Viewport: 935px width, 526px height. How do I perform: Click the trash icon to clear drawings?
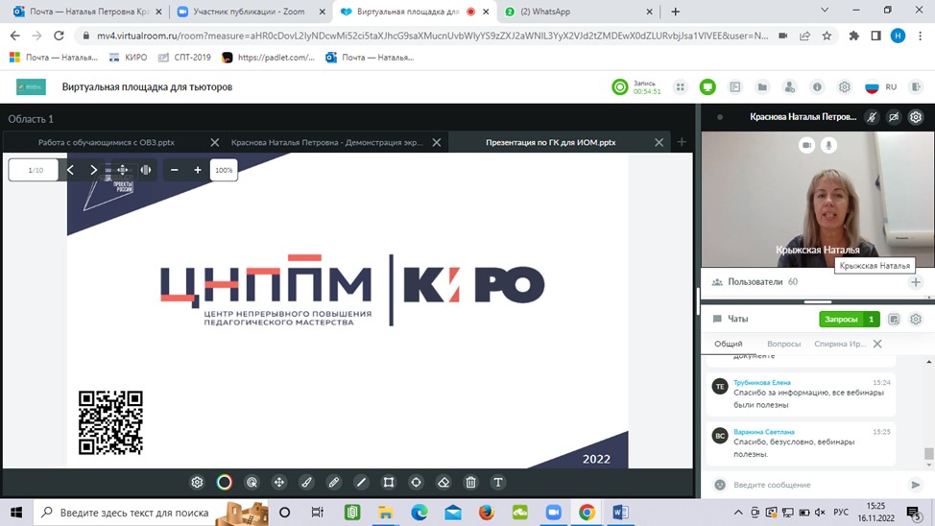471,483
